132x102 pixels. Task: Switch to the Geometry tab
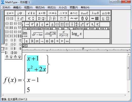80,29
